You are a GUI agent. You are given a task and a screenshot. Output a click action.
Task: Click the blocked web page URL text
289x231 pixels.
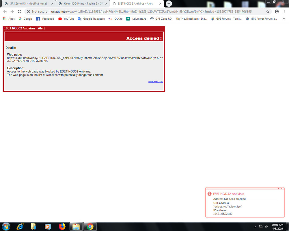tap(84, 59)
